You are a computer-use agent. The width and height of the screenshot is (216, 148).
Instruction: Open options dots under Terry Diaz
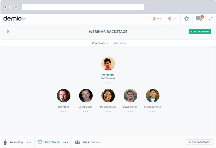point(63,112)
